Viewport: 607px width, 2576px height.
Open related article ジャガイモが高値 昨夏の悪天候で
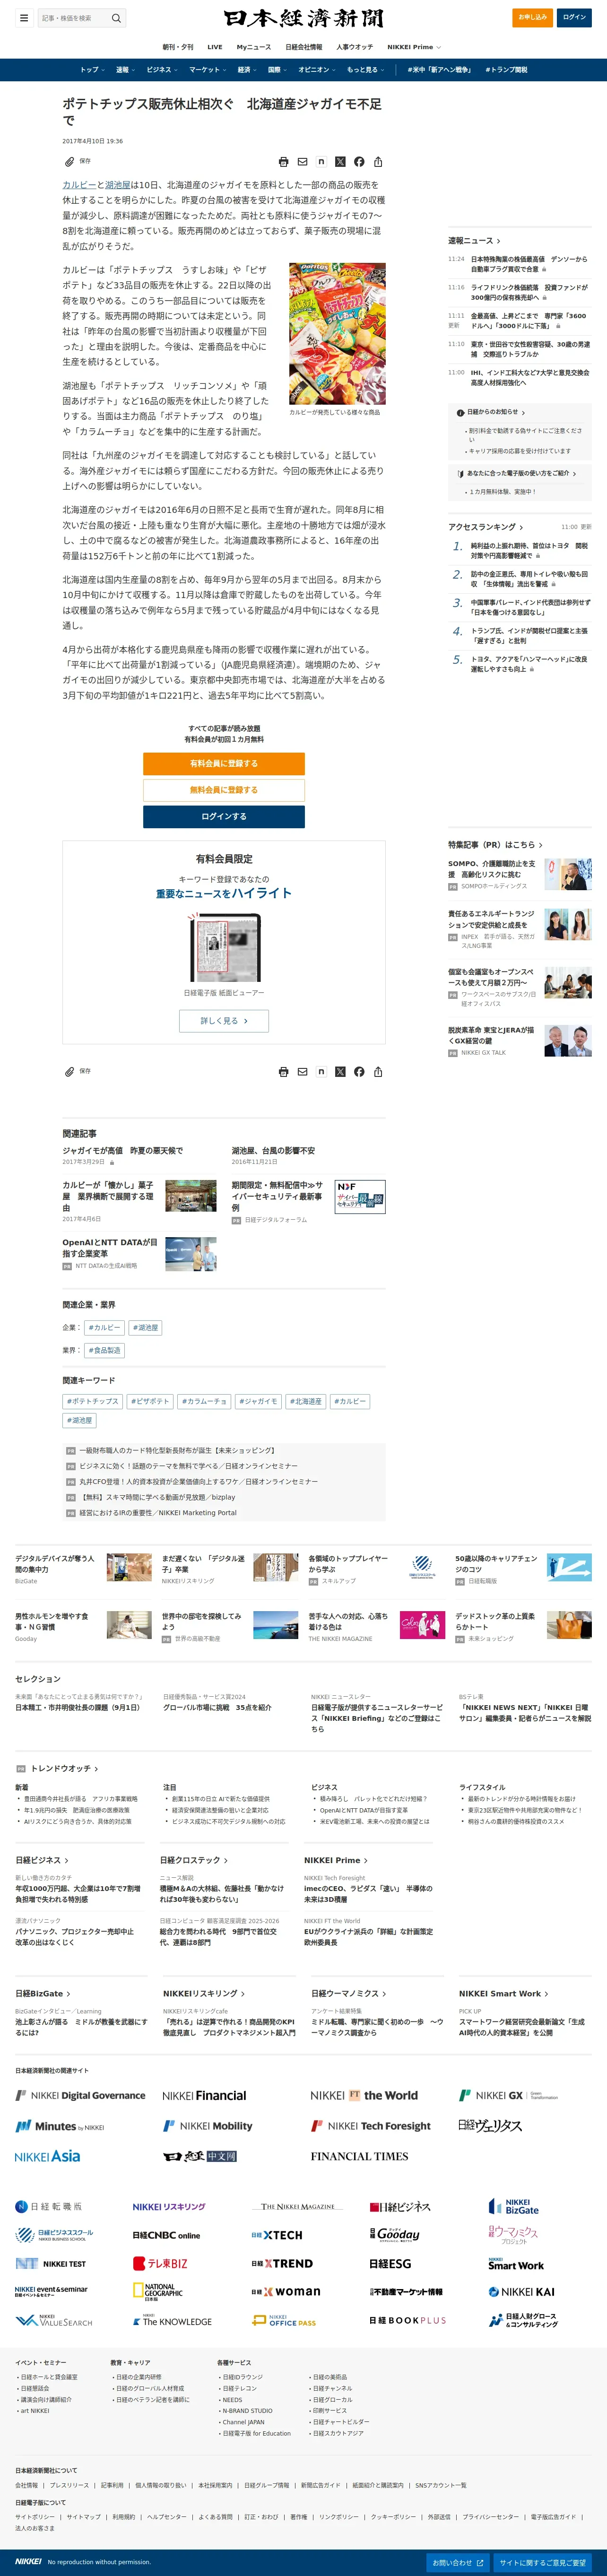point(123,1150)
